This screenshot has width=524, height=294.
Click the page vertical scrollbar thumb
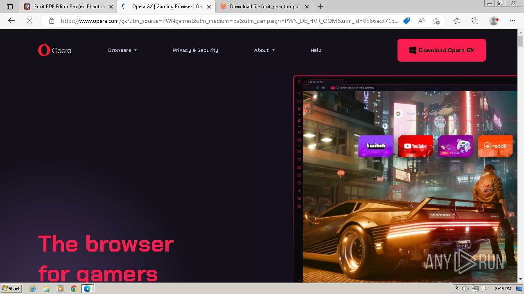tap(521, 41)
